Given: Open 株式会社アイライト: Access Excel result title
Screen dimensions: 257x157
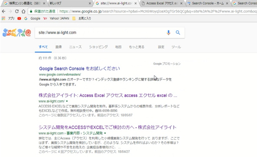Looking at the screenshot, I should (x=108, y=95).
